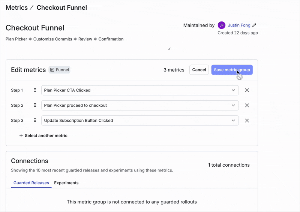Grab the Step 1 drag handle

click(x=35, y=90)
